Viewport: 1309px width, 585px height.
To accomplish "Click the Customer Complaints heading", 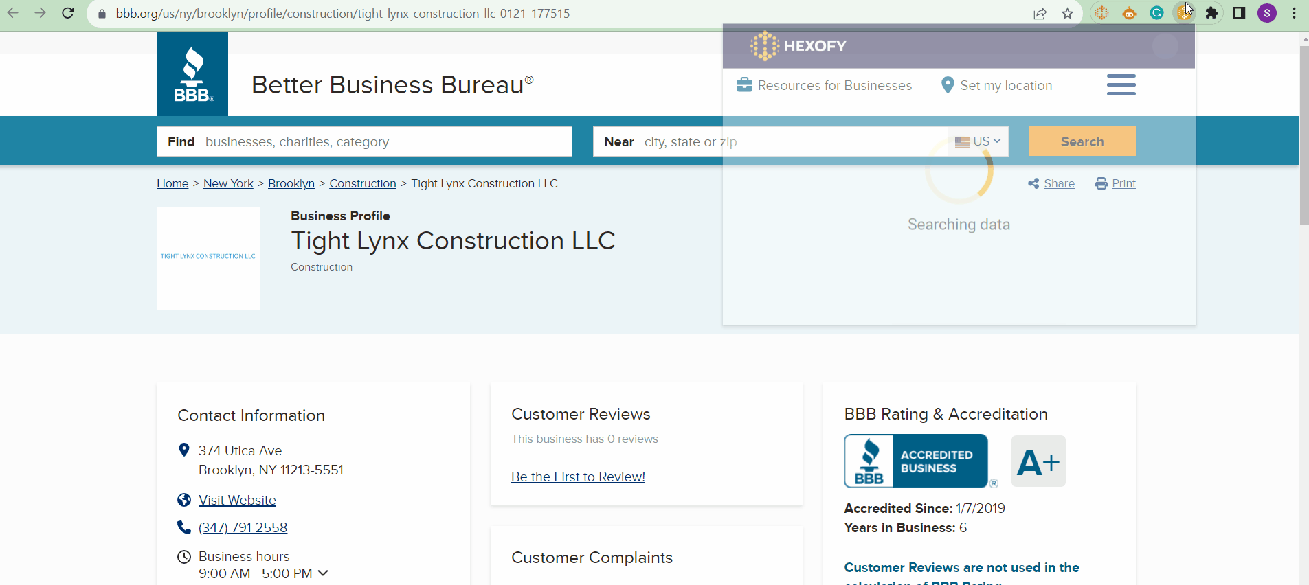I will [x=592, y=558].
